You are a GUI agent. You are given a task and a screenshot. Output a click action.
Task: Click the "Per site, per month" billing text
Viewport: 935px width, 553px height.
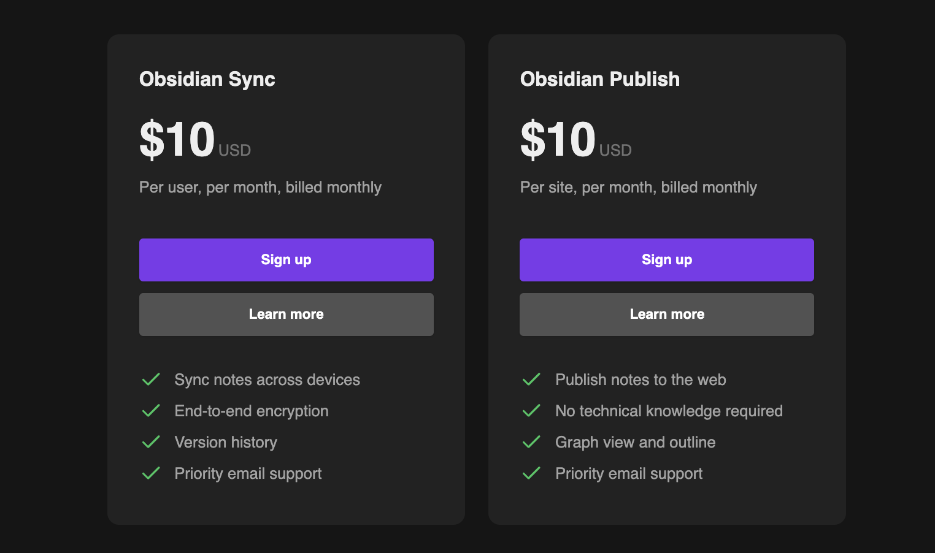tap(638, 187)
